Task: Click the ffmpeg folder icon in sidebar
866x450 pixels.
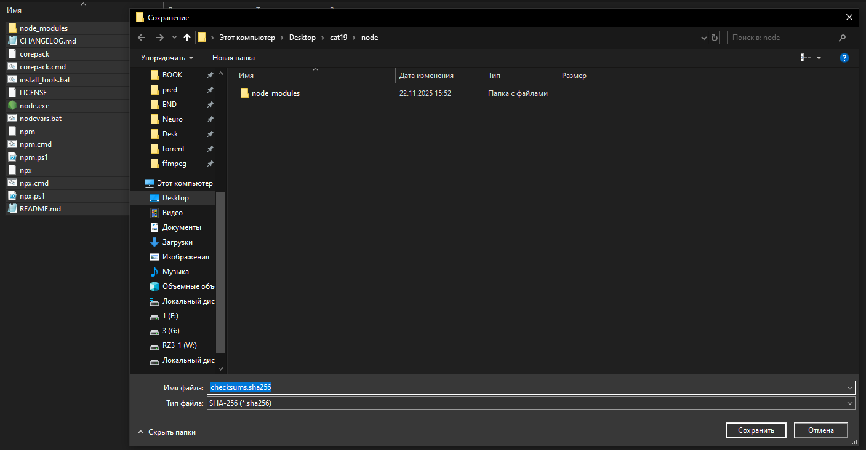Action: pos(155,164)
